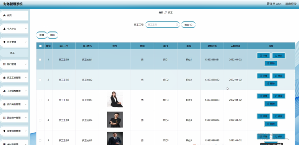Click magnifier icon inside 员工工号 search field
This screenshot has width=299, height=145.
[177, 25]
